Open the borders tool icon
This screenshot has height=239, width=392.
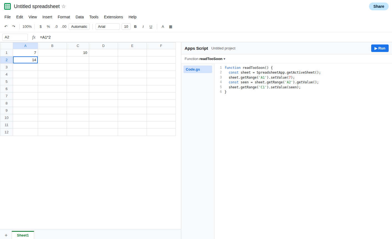[x=170, y=27]
